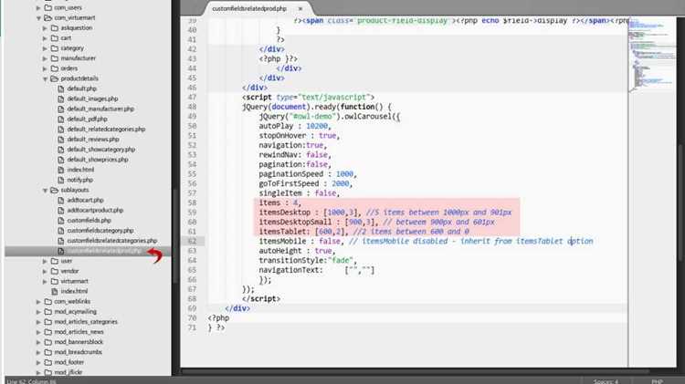Expand the askquestion folder
The image size is (685, 384).
coord(45,28)
